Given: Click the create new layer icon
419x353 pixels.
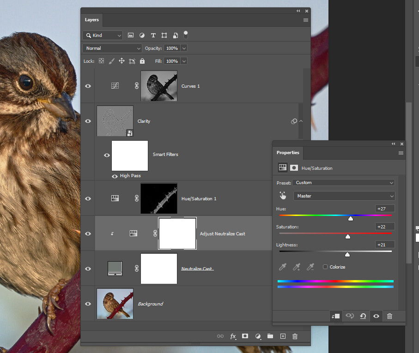Looking at the screenshot, I should [x=283, y=336].
